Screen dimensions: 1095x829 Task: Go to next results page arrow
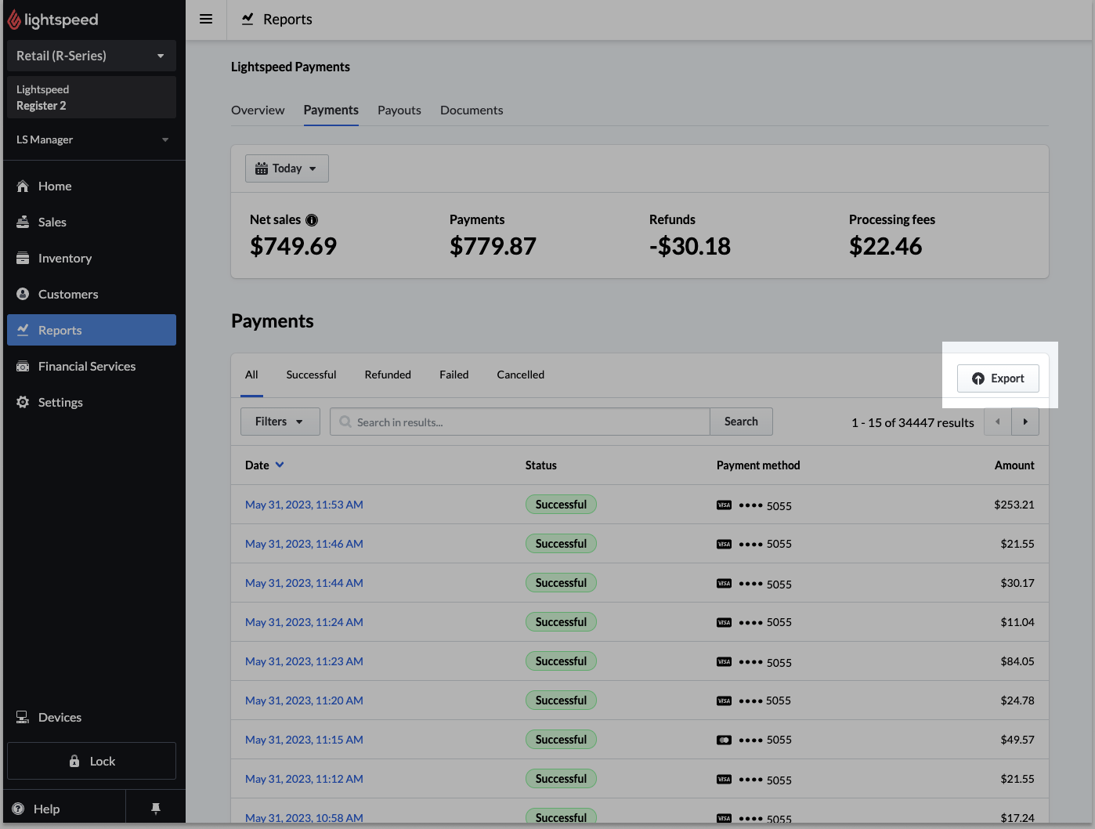(1025, 422)
